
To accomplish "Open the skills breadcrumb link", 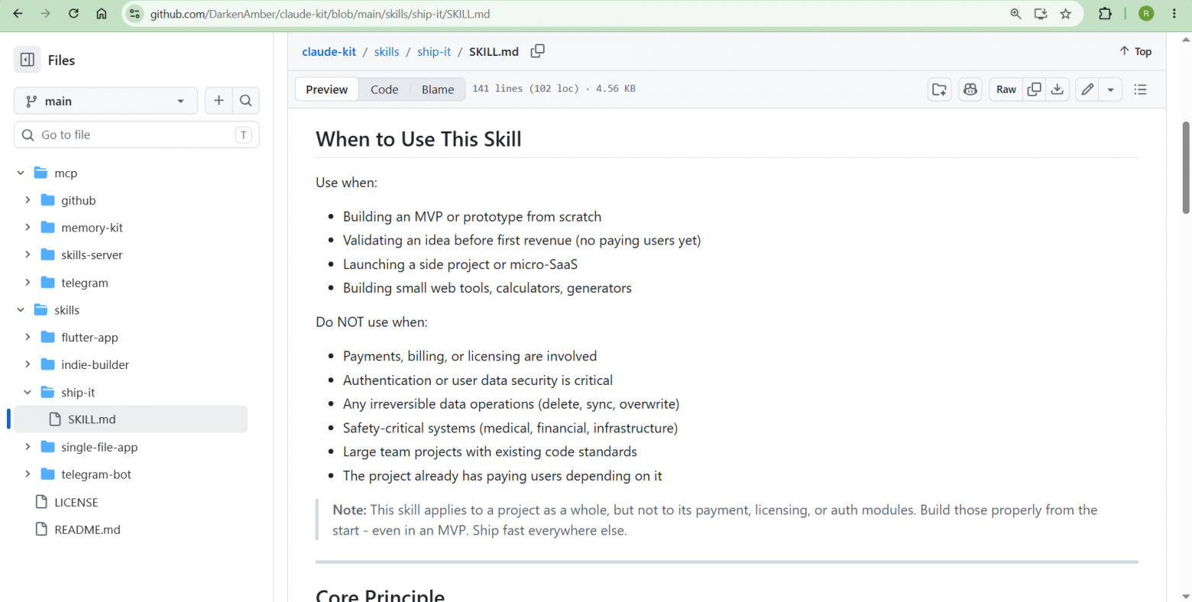I will tap(387, 52).
